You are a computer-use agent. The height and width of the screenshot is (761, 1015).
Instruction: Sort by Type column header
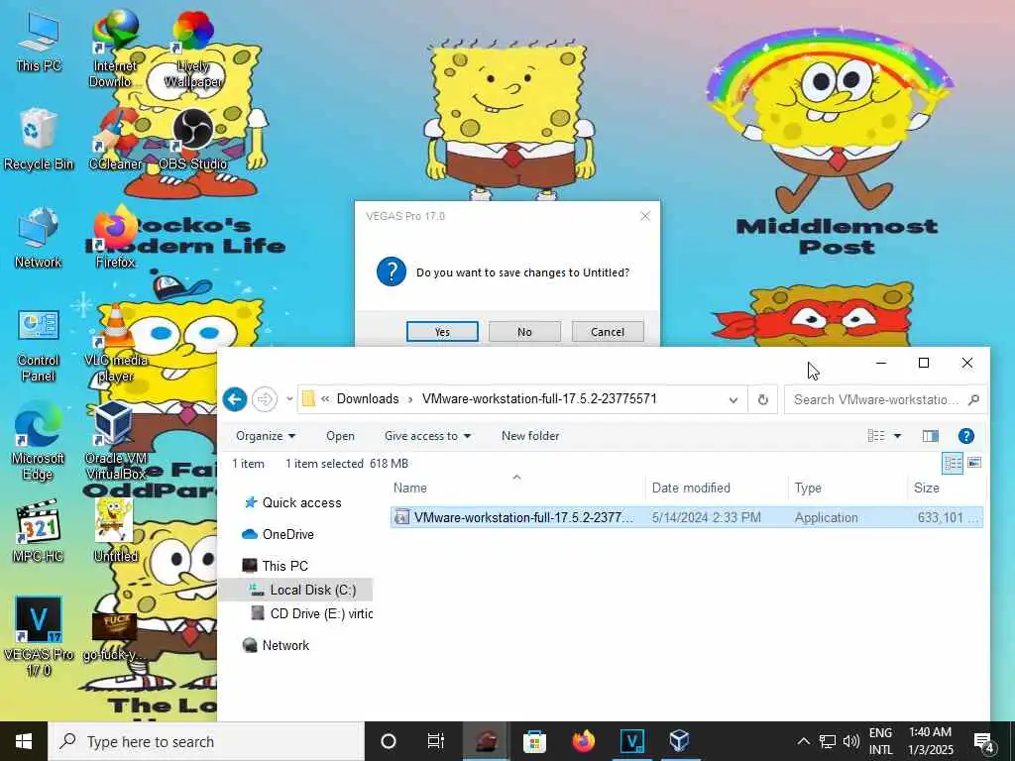(x=848, y=488)
